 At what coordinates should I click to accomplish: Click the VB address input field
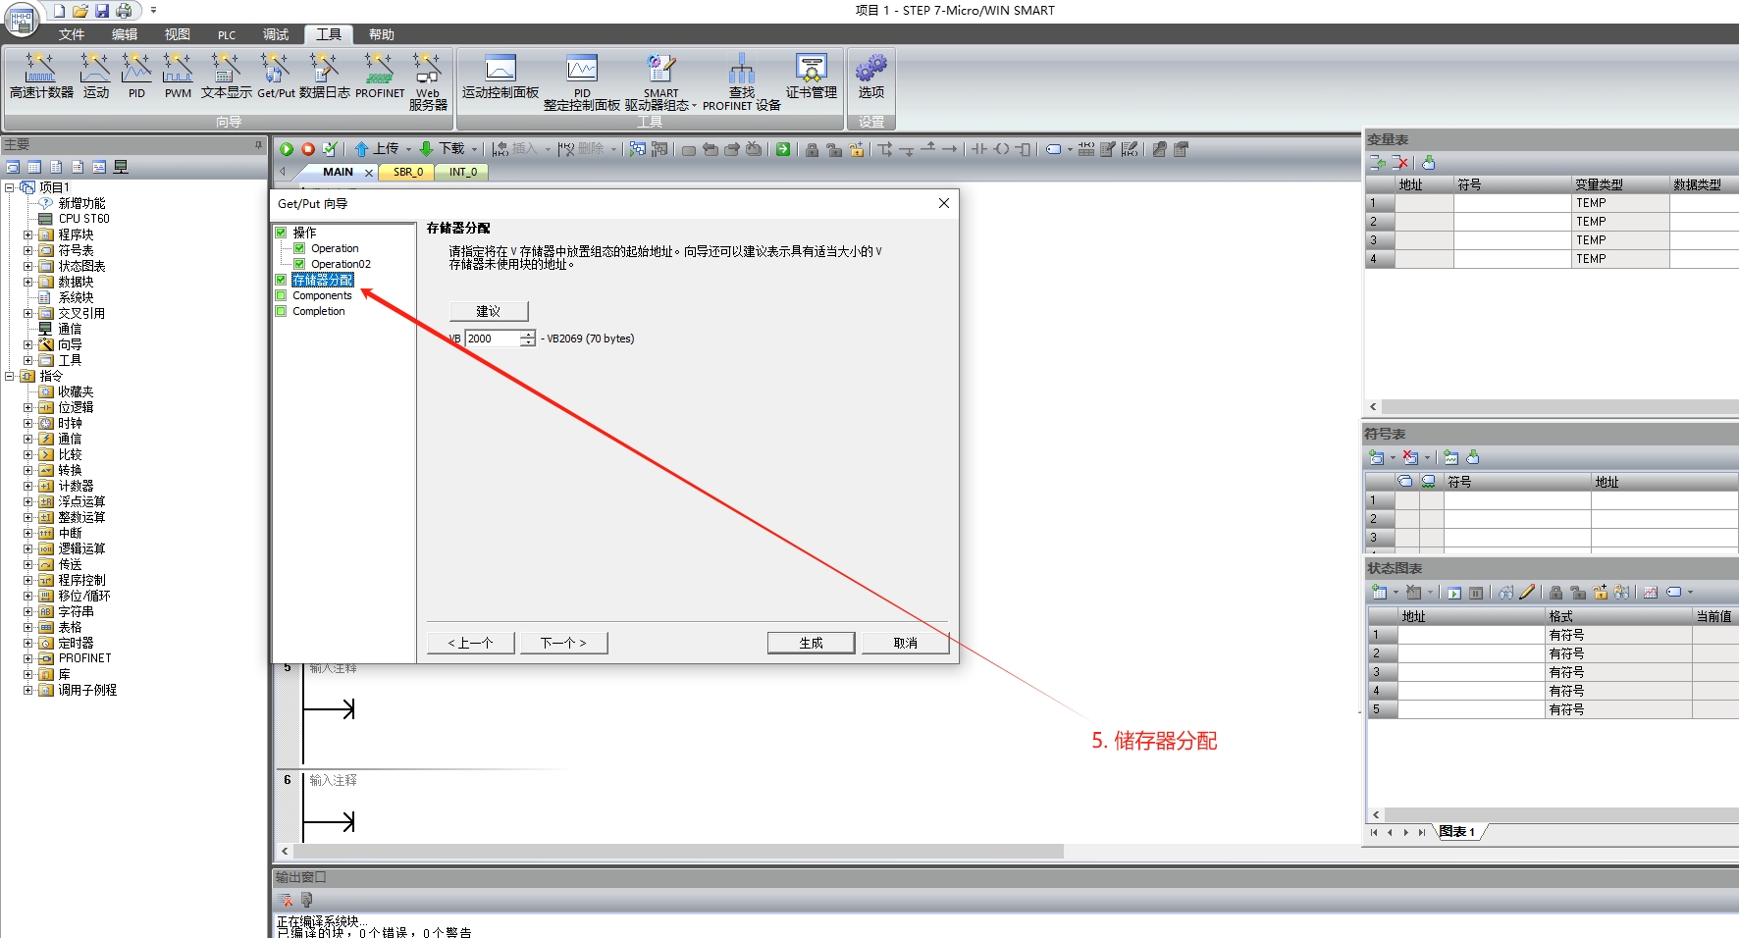(x=492, y=339)
